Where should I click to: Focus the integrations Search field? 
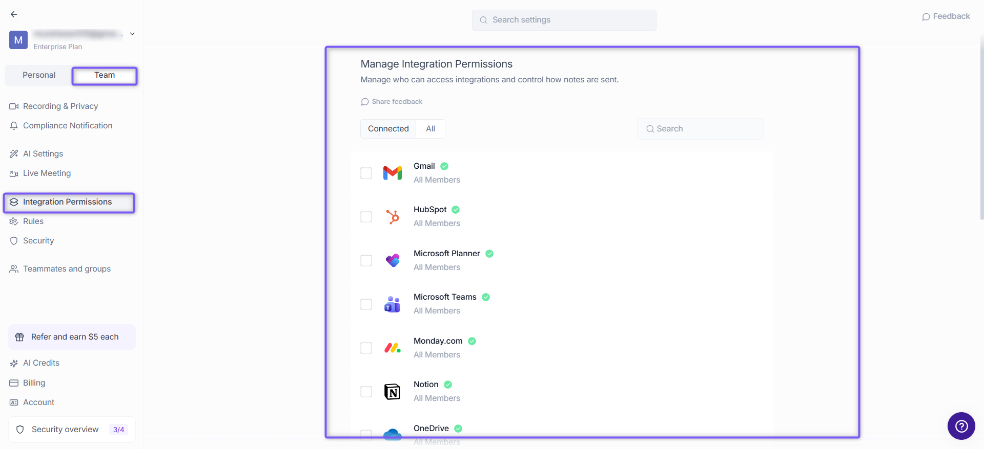tap(701, 129)
